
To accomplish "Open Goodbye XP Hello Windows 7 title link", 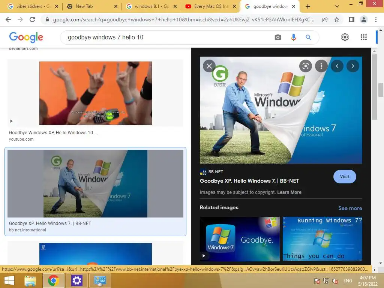I will click(x=249, y=181).
